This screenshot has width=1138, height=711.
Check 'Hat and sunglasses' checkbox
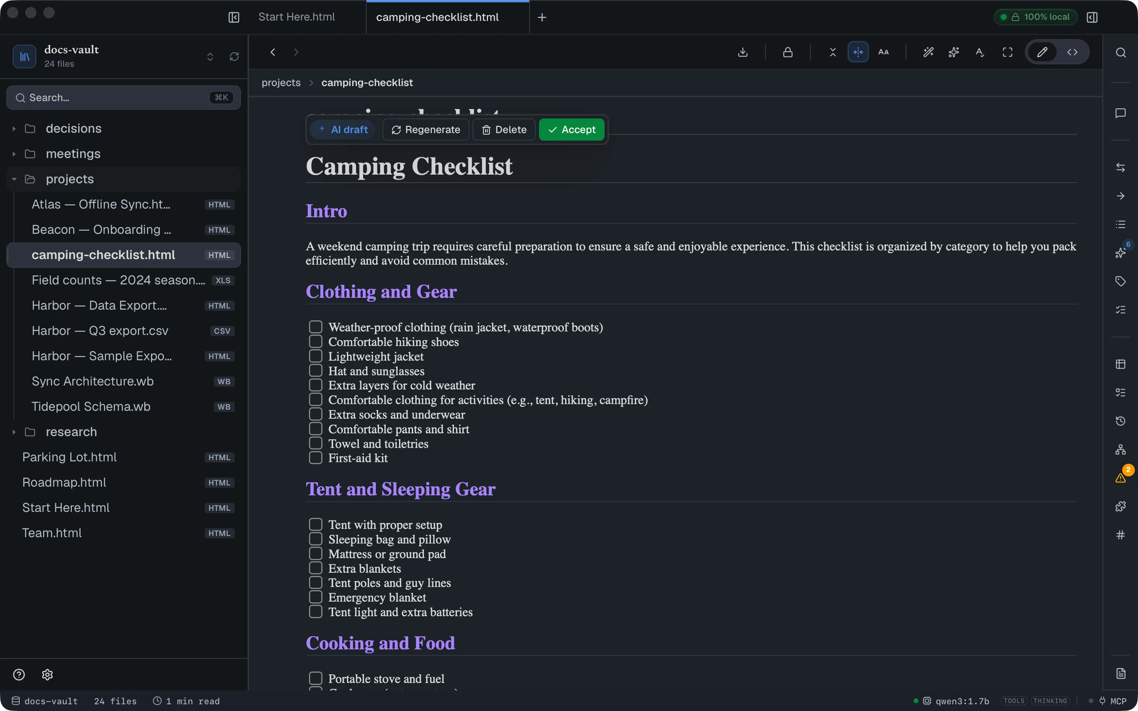coord(316,371)
